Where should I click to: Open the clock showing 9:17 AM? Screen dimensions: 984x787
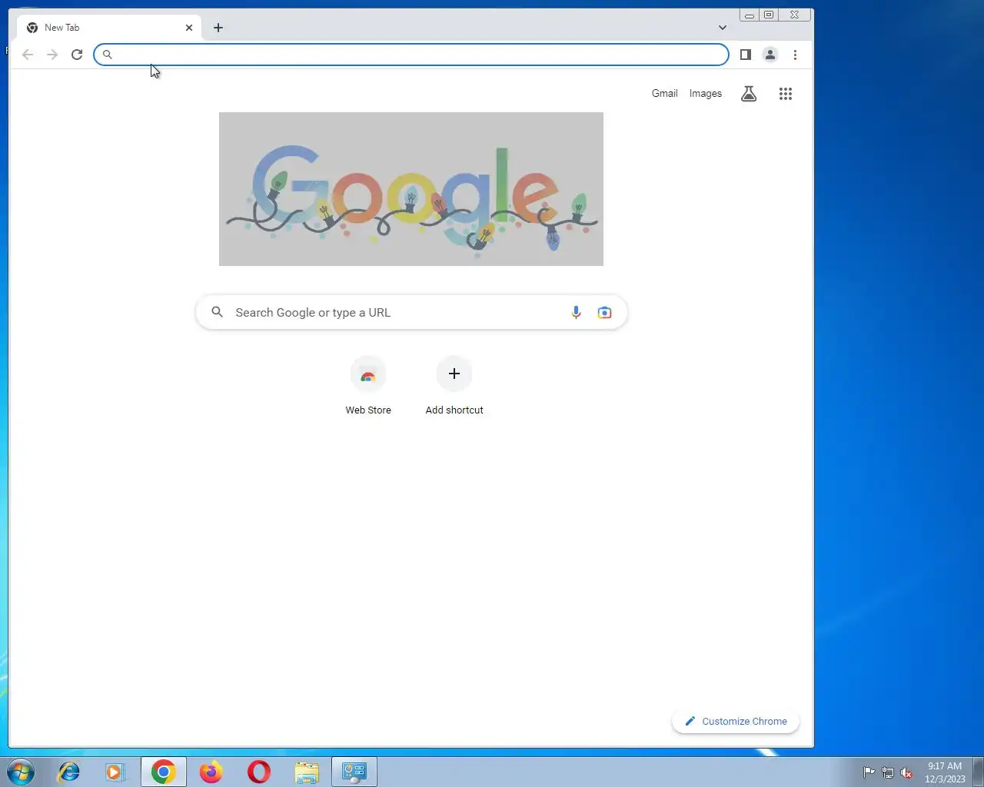[945, 772]
